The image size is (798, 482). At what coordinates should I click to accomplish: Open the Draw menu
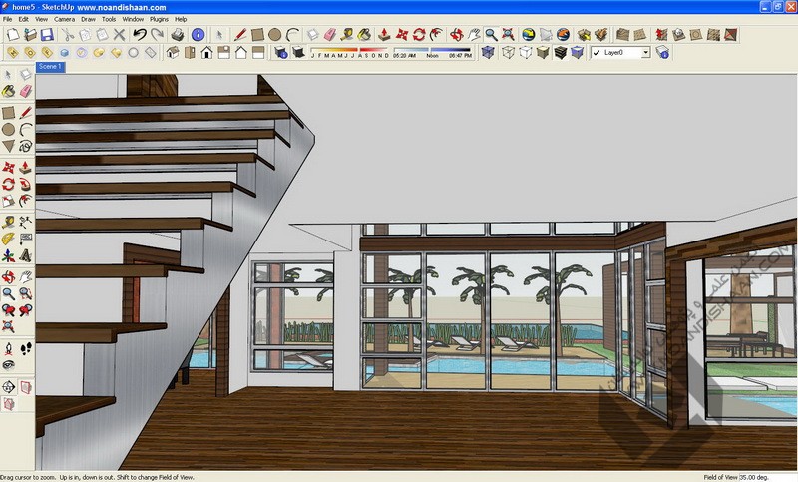[x=87, y=19]
